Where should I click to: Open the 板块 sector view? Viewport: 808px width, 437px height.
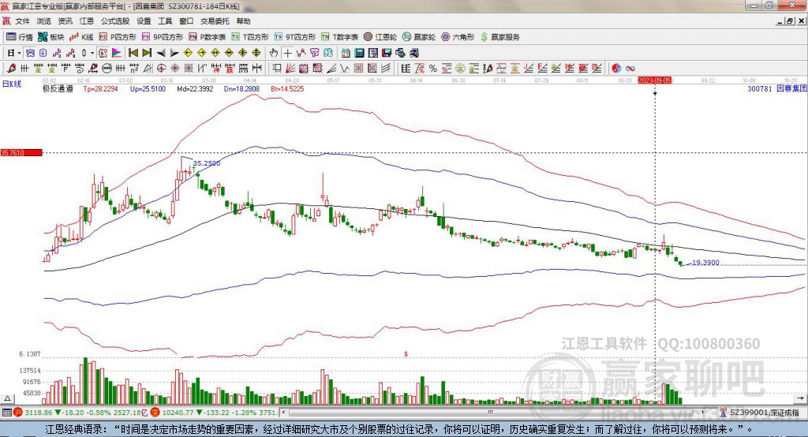(x=50, y=37)
